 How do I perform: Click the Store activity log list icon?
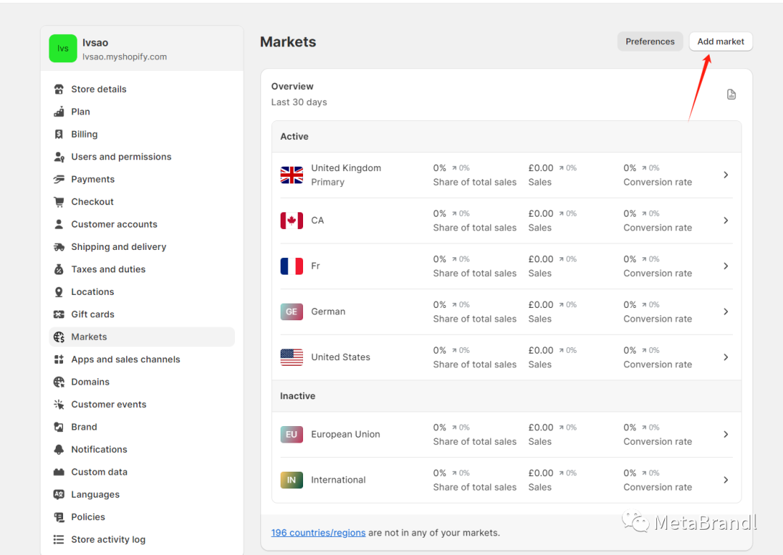59,540
